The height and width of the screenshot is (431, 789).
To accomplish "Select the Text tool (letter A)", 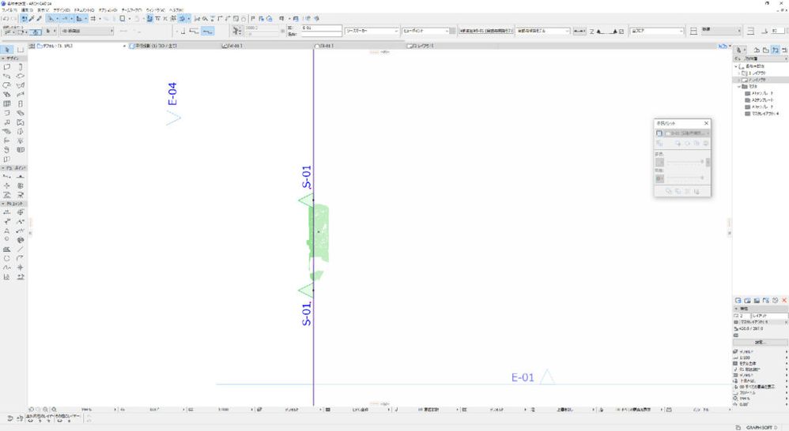I will tap(7, 230).
